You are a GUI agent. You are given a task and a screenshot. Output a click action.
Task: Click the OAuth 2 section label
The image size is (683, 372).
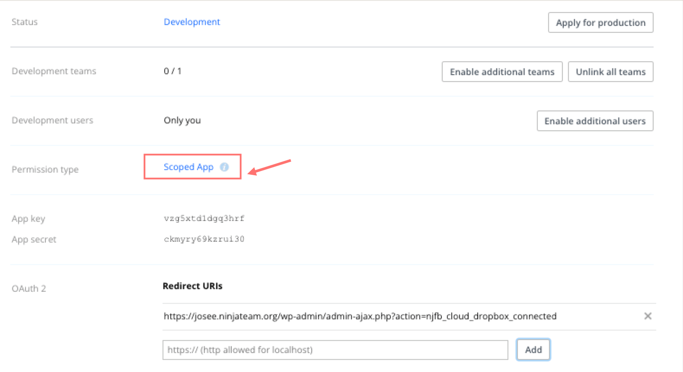click(29, 289)
